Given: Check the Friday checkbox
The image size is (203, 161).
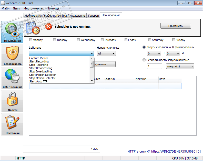Looking at the screenshot, I should [126, 40].
